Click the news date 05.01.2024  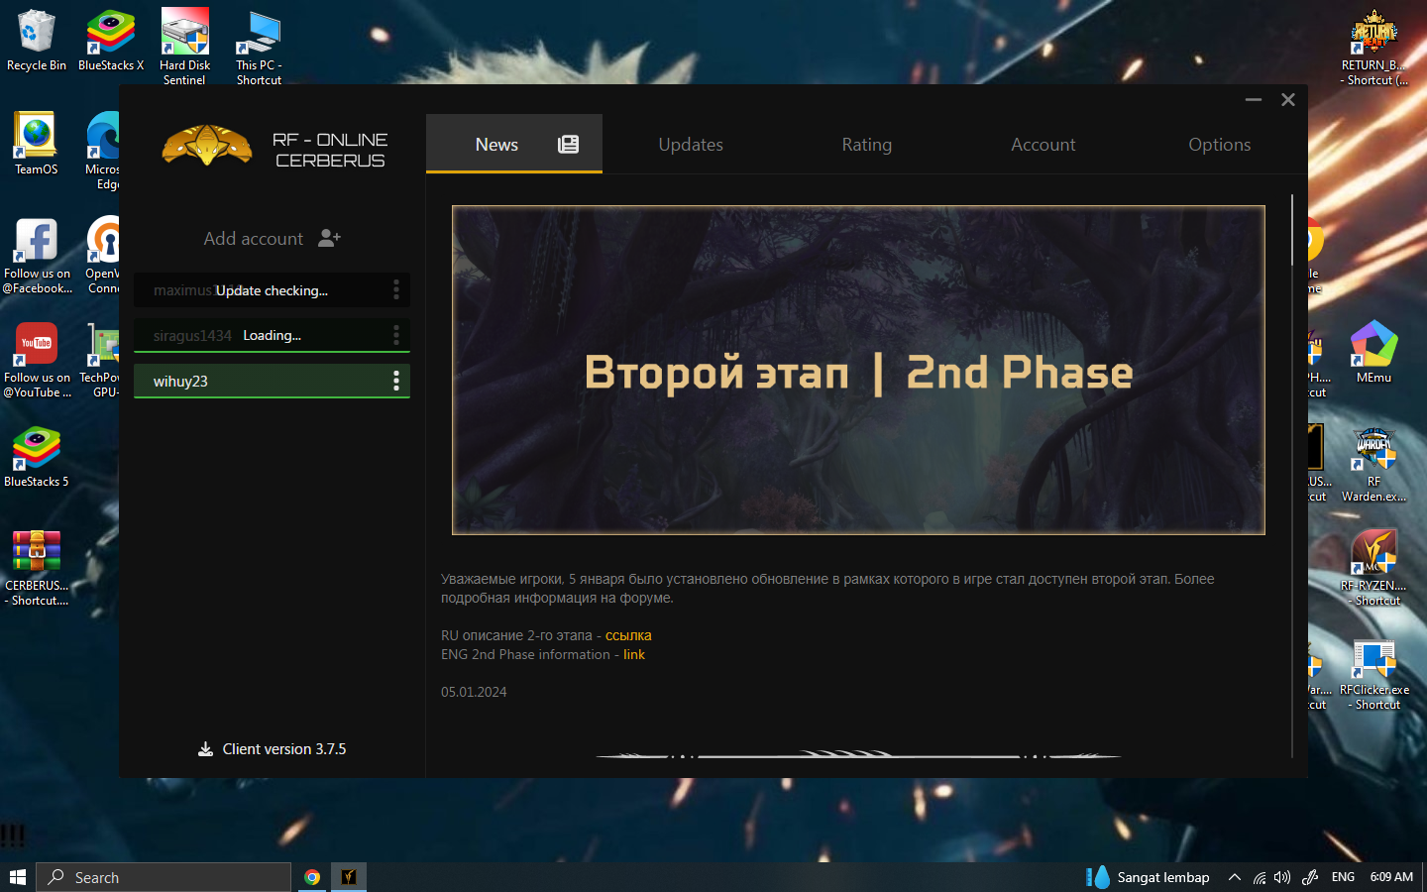click(474, 692)
